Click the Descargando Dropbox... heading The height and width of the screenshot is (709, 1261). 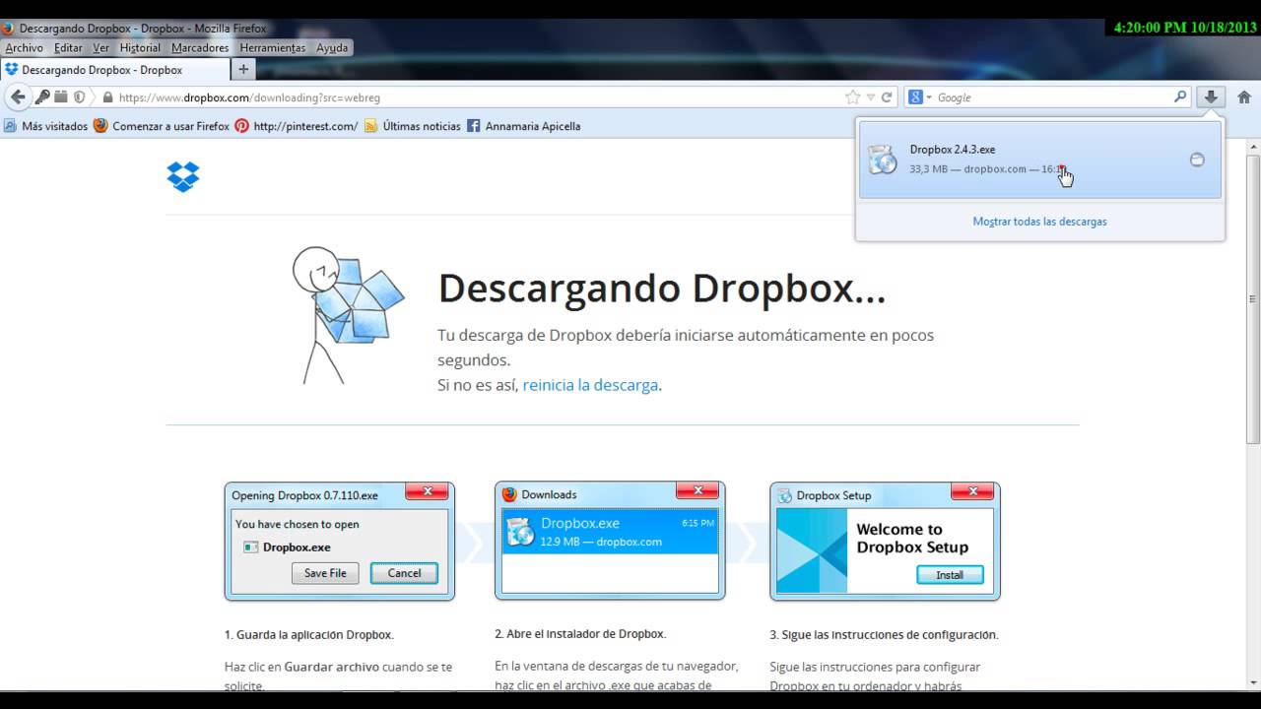tap(662, 289)
